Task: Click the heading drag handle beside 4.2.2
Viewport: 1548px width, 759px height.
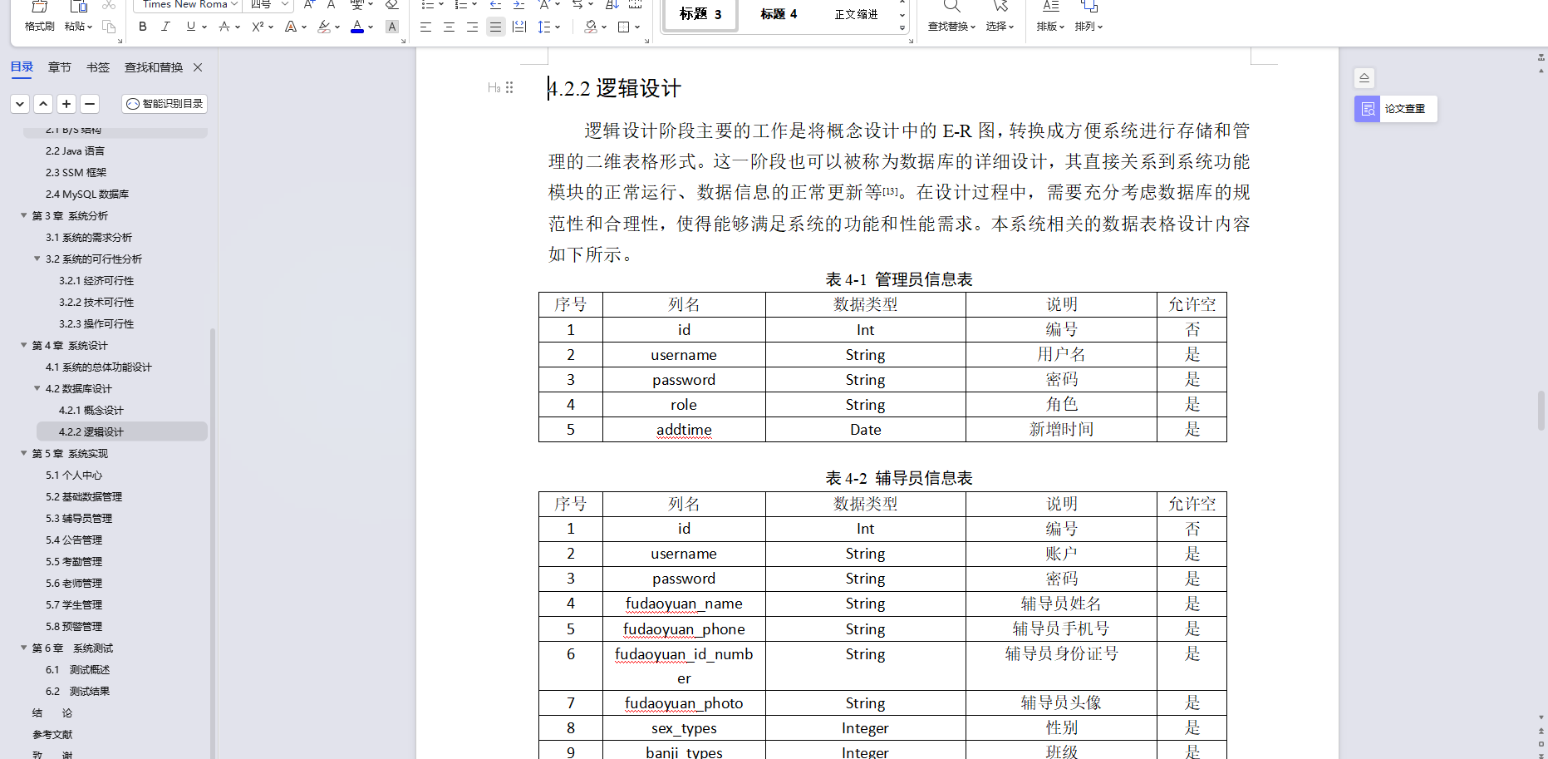Action: click(509, 87)
